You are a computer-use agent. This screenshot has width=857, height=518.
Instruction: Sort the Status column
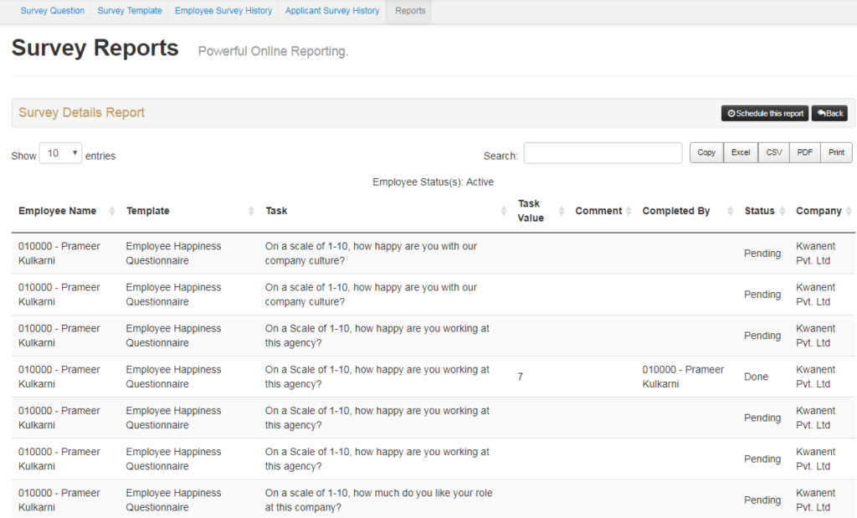[x=783, y=211]
